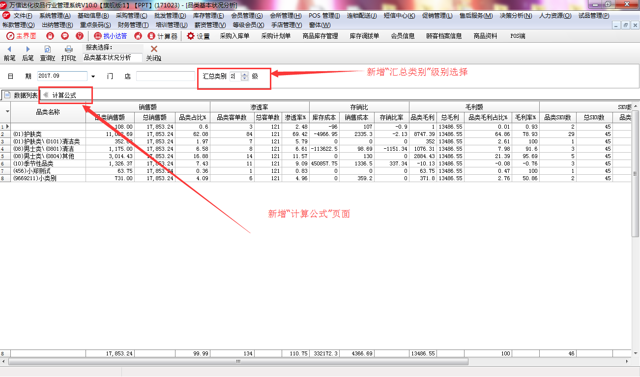Open 会员信息 shortcut
This screenshot has height=377, width=640.
pos(403,36)
